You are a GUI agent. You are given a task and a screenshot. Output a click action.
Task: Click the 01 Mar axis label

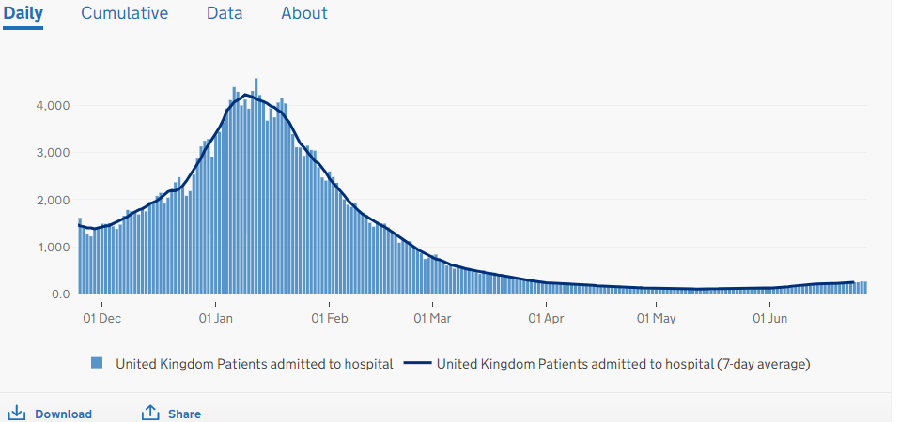click(432, 319)
